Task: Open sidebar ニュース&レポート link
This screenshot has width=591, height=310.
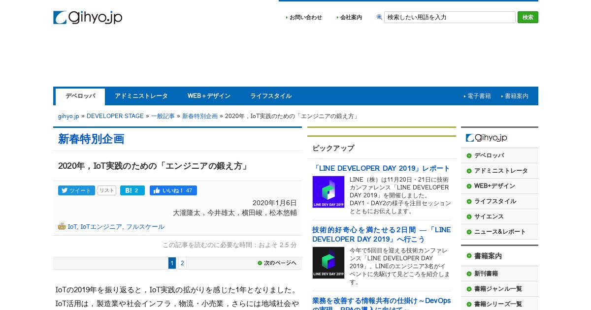Action: (500, 232)
